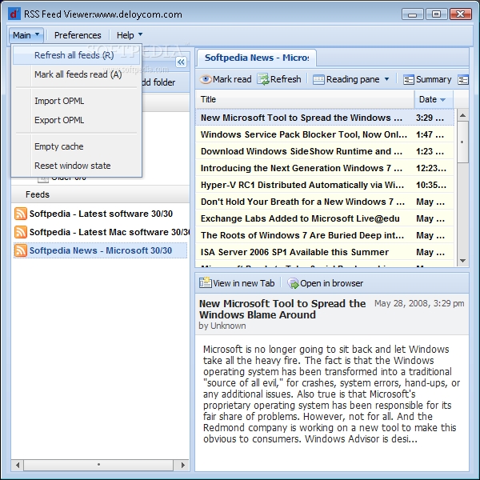Click the deloycom app icon in title bar
480x480 pixels.
tap(14, 14)
